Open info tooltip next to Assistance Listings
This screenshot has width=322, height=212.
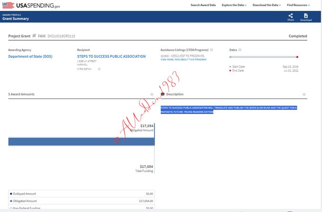pyautogui.click(x=211, y=50)
